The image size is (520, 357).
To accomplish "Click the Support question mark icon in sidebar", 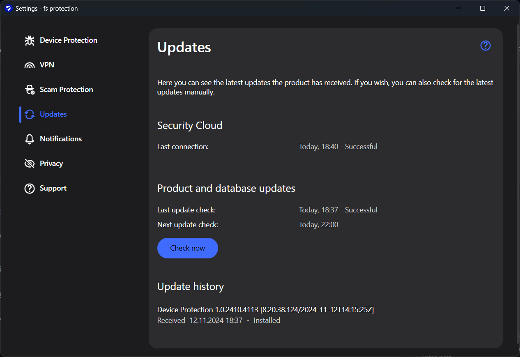I will pyautogui.click(x=30, y=188).
